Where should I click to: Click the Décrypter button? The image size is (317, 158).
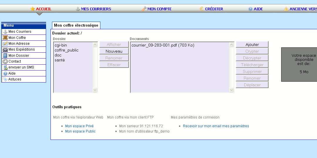point(252,58)
